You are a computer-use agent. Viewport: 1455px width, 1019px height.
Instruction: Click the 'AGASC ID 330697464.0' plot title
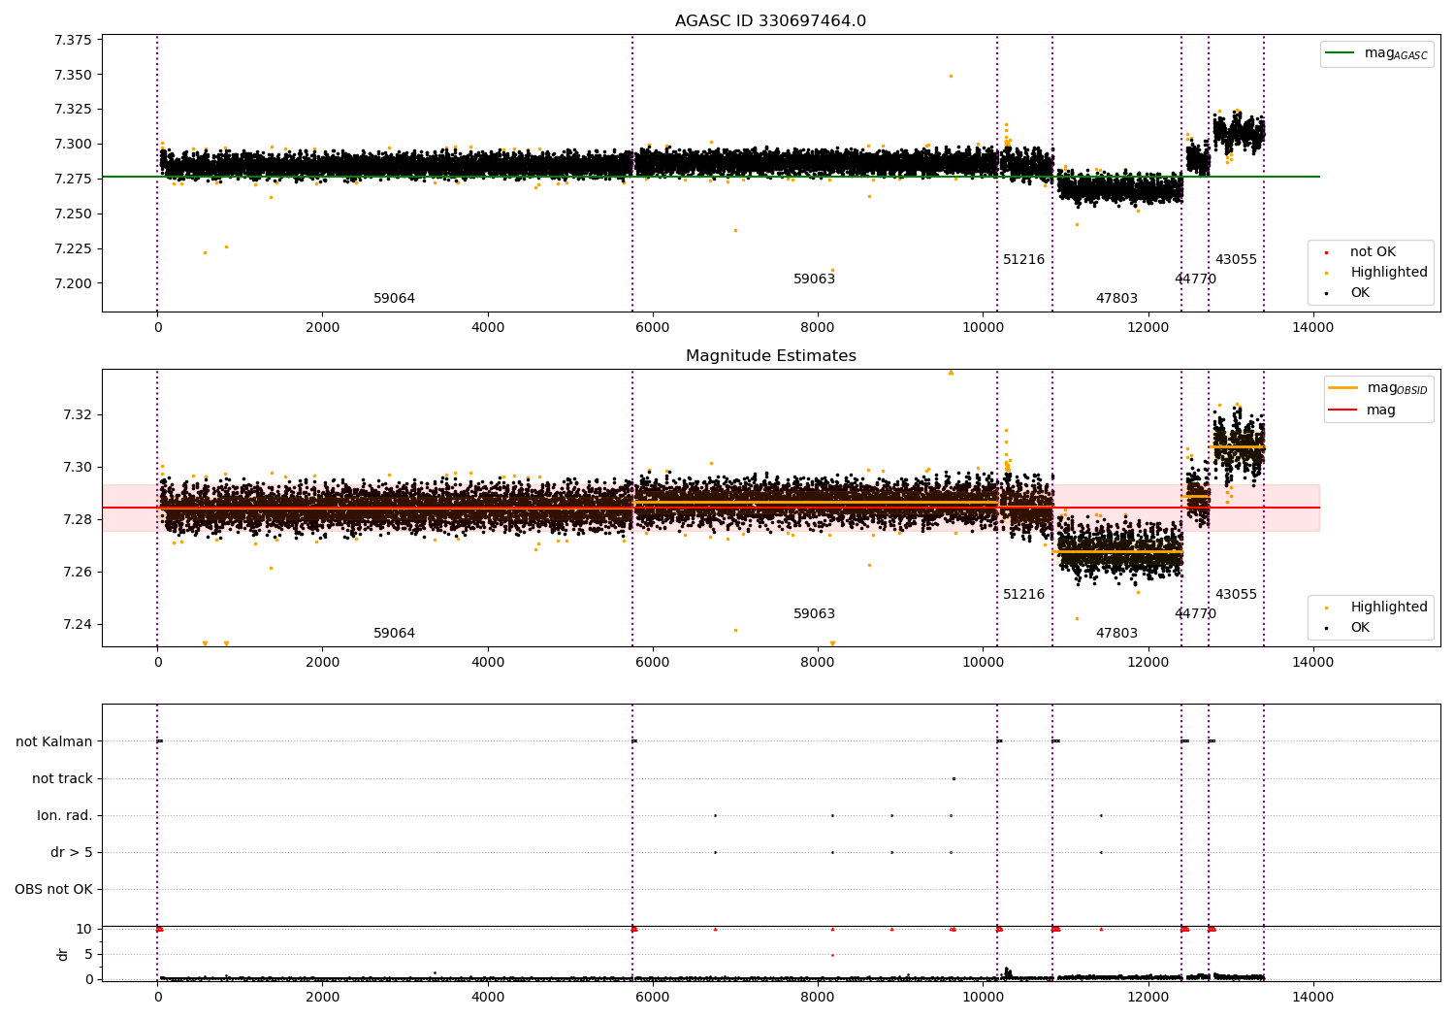770,21
